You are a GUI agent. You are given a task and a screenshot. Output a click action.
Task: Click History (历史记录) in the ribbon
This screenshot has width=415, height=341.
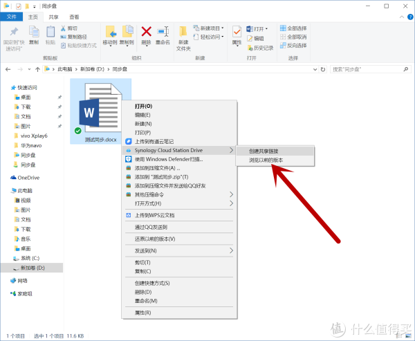click(261, 48)
